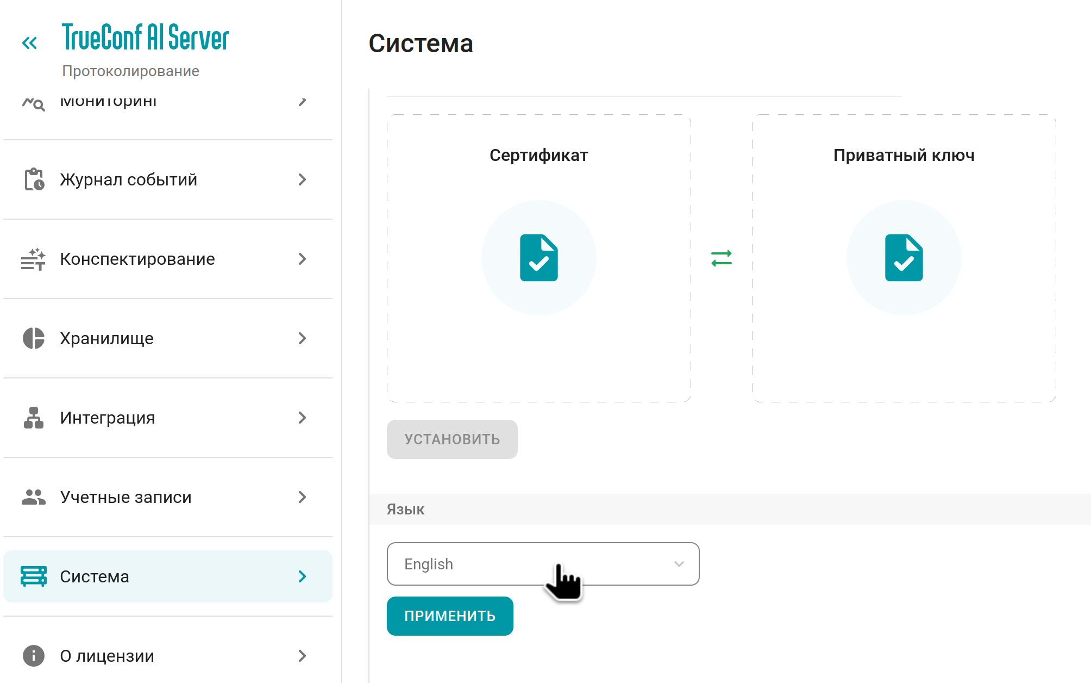Click the Accounts people icon
The image size is (1091, 683).
[34, 497]
